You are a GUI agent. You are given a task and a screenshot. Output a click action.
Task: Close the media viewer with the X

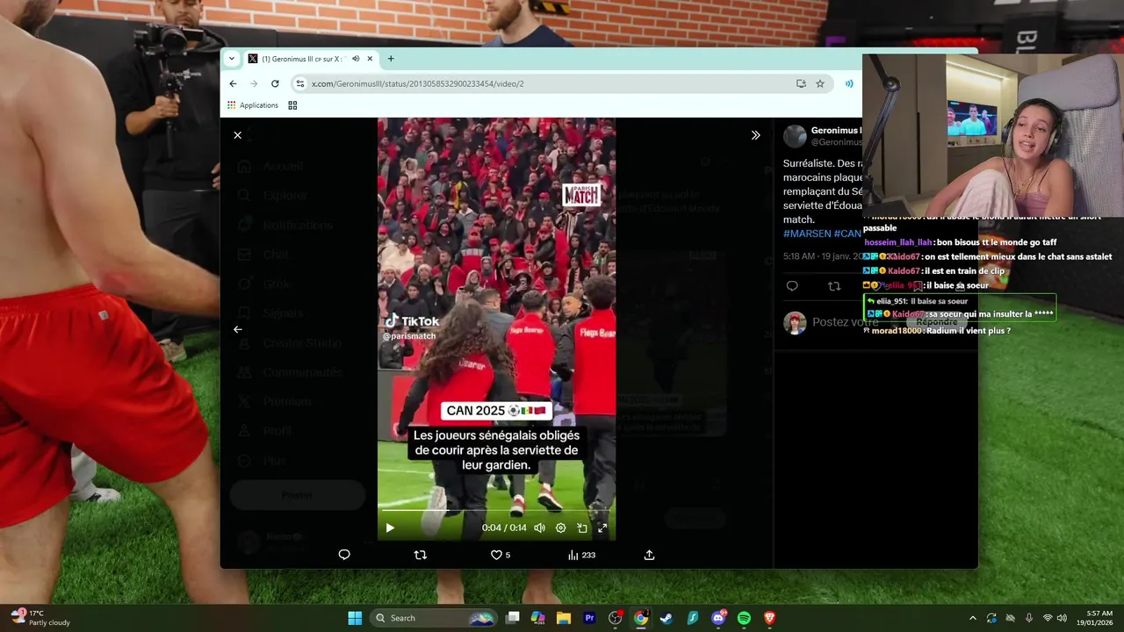[x=237, y=135]
